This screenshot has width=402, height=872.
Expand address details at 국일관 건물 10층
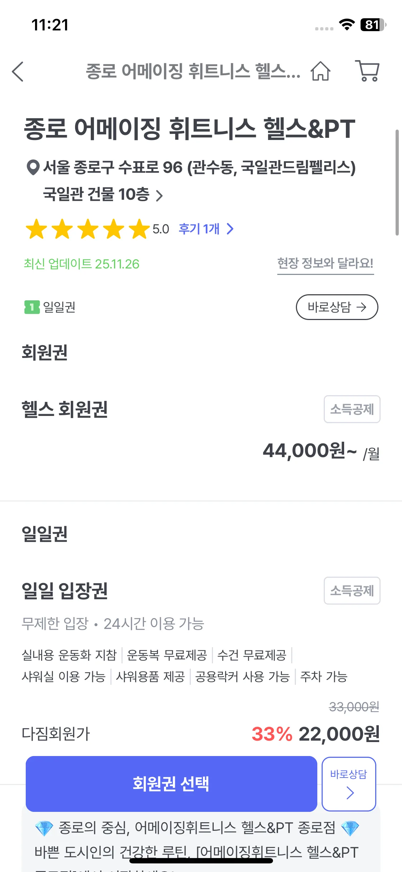[x=159, y=195]
